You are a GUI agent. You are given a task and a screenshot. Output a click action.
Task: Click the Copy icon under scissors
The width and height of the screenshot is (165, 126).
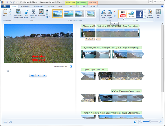click(x=10, y=14)
